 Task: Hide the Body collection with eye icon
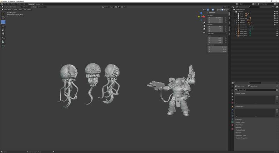tap(277, 14)
